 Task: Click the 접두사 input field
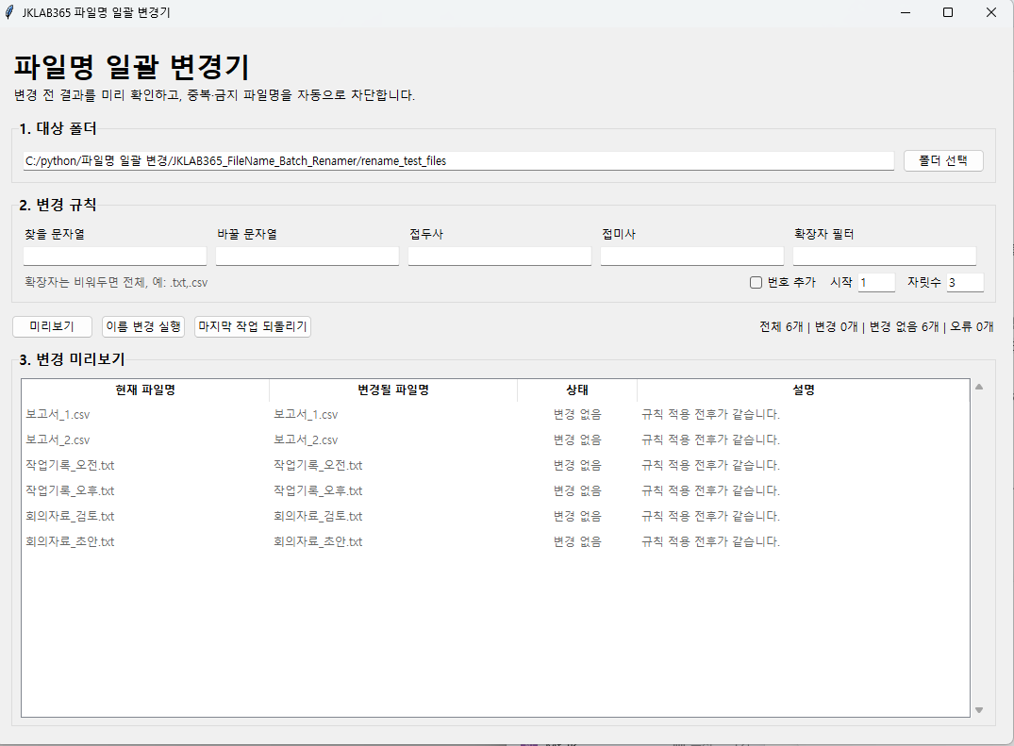click(500, 256)
